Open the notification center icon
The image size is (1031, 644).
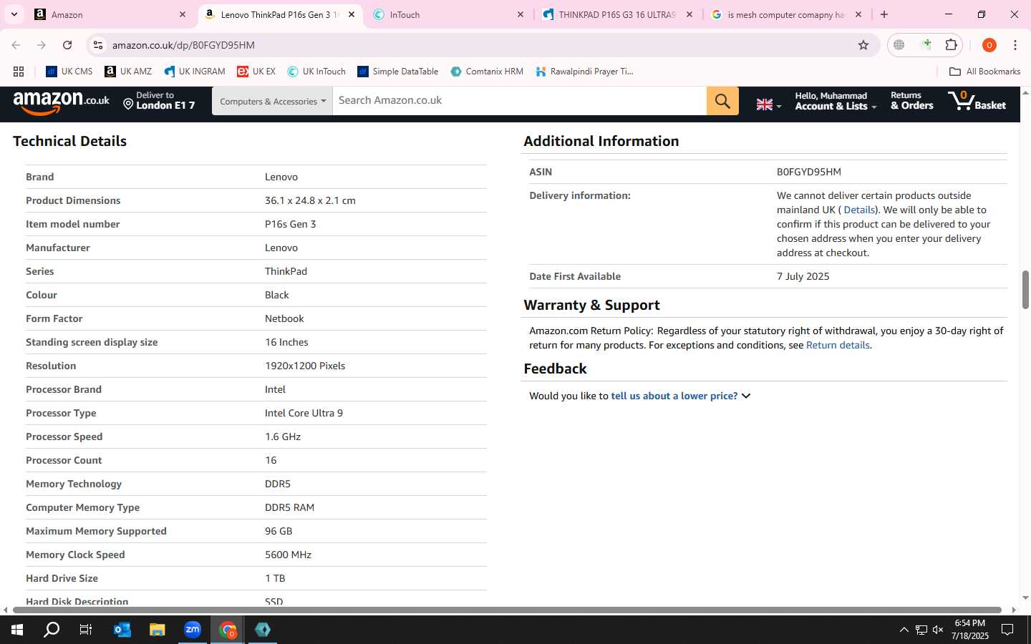tap(1007, 630)
